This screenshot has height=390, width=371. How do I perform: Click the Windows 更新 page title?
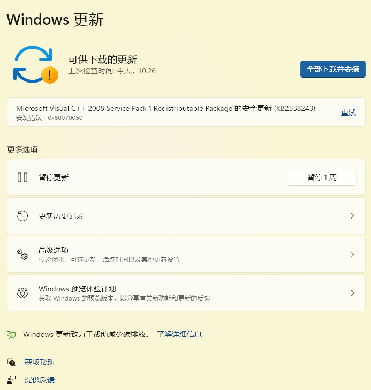[55, 19]
